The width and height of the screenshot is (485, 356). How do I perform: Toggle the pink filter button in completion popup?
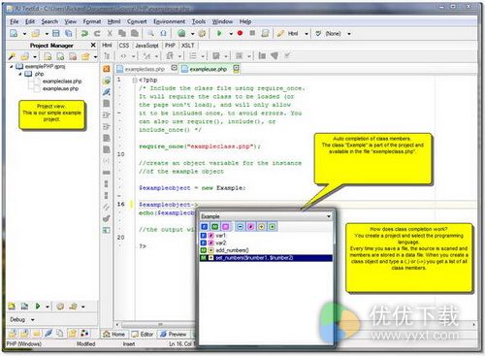click(x=226, y=227)
